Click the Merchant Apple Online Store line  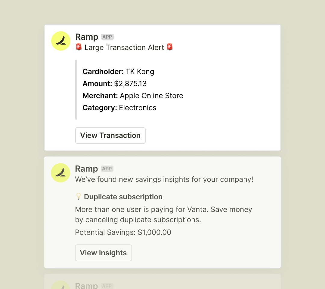pyautogui.click(x=133, y=95)
